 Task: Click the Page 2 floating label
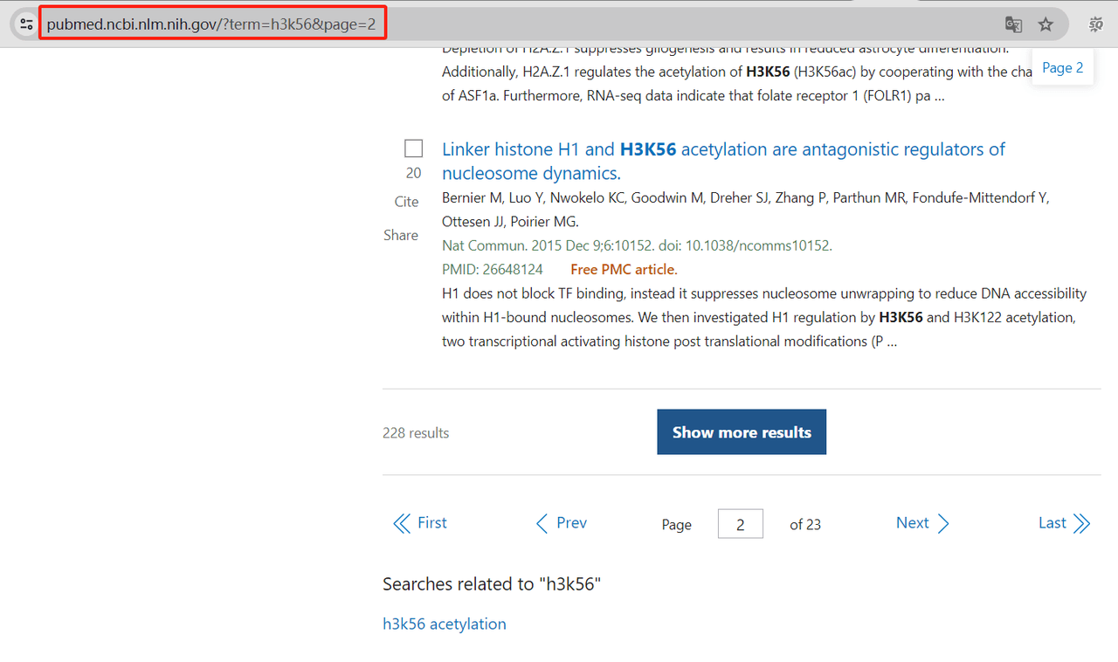point(1062,67)
